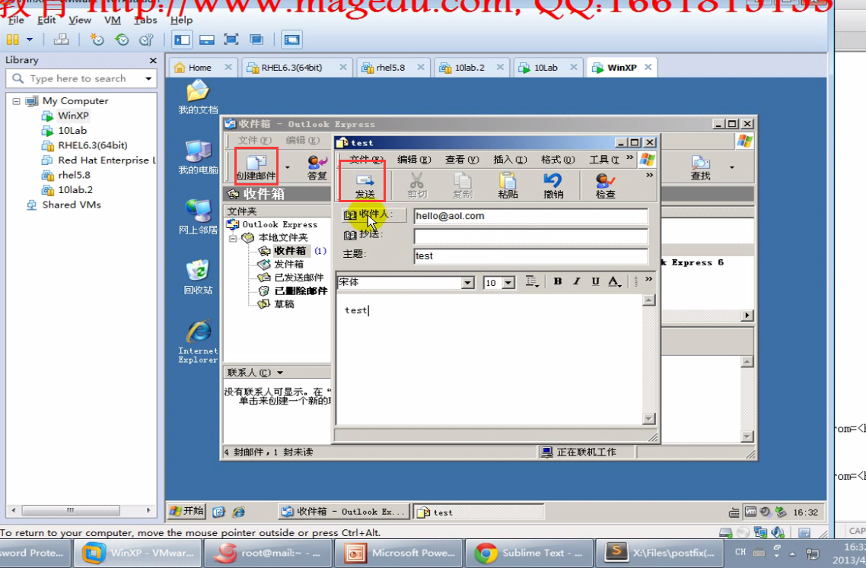
Task: Open the VMware VM menu
Action: tap(112, 20)
